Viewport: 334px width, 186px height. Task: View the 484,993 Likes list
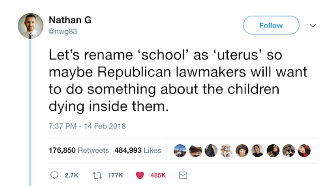(138, 150)
